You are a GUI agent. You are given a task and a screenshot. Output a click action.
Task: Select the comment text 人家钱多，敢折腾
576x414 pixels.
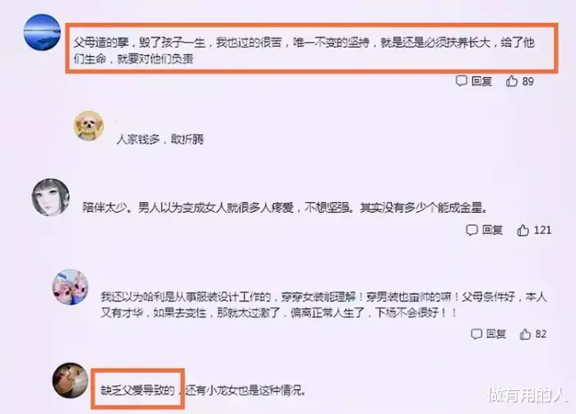(x=160, y=140)
